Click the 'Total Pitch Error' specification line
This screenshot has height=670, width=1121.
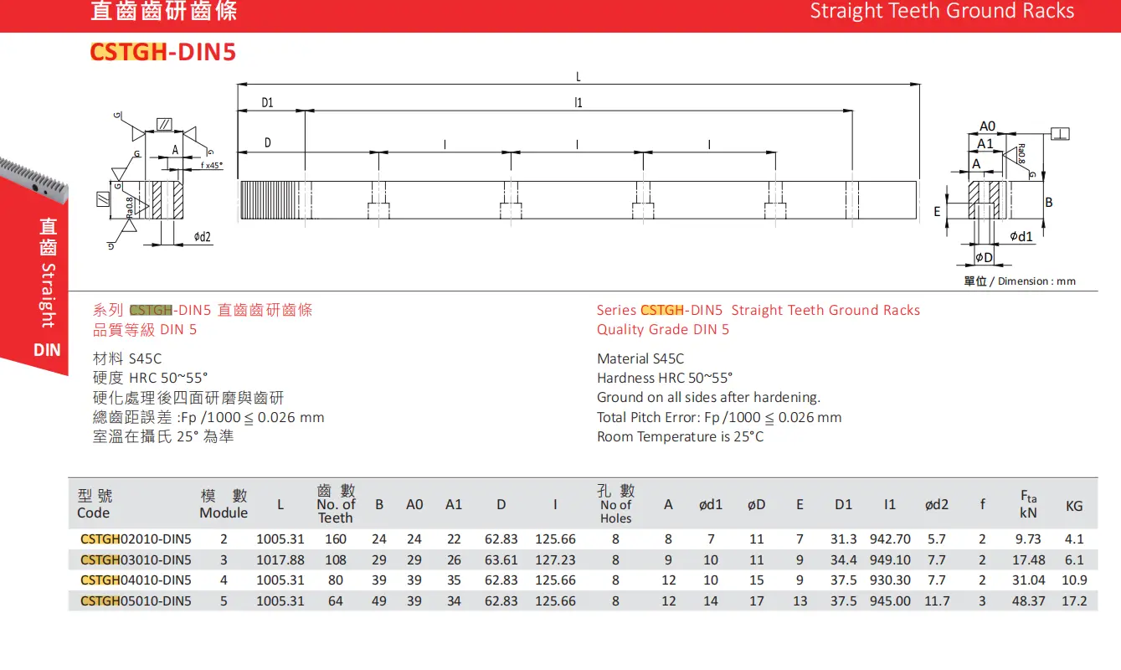pyautogui.click(x=719, y=417)
